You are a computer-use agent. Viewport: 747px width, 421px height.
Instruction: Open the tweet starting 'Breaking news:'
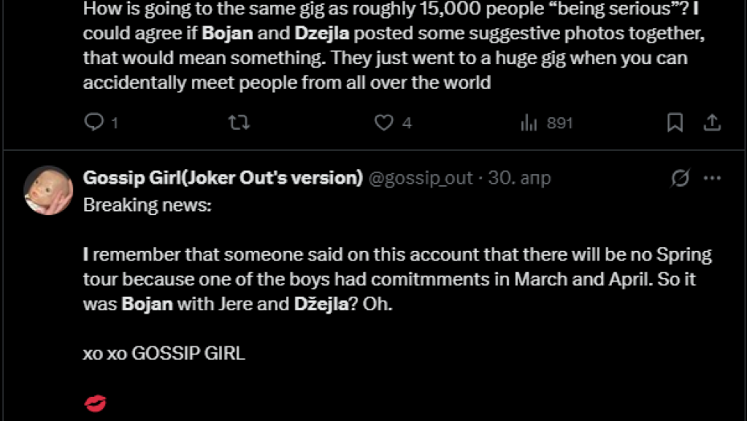(148, 205)
